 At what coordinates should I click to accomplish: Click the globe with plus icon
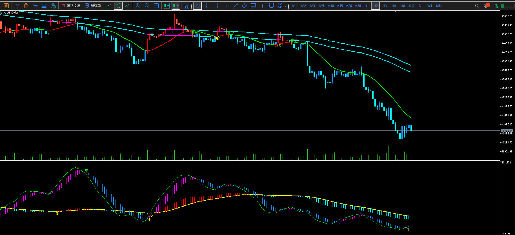click(x=53, y=6)
